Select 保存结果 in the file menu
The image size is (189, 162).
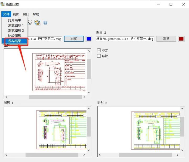[x=14, y=41]
